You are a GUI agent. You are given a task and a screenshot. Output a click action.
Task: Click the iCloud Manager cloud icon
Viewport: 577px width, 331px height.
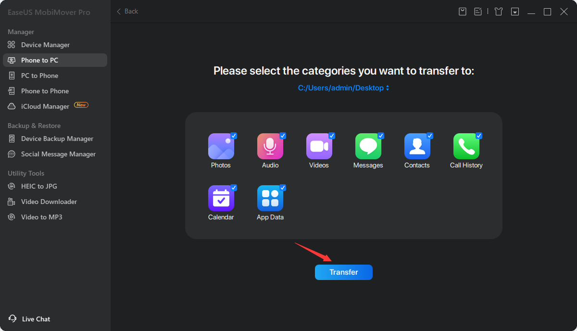pyautogui.click(x=12, y=106)
